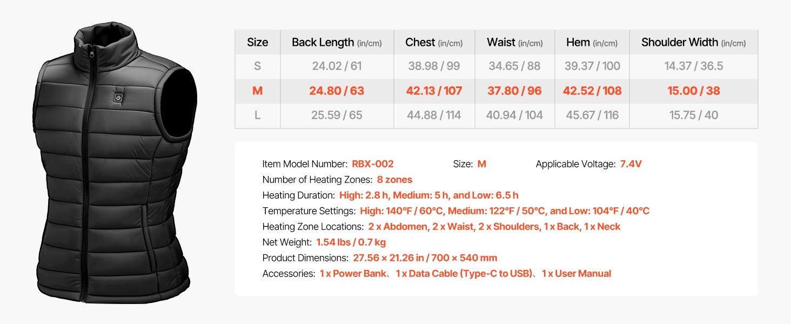
Task: Click the 1 x Power Bank accessory text
Action: 353,273
